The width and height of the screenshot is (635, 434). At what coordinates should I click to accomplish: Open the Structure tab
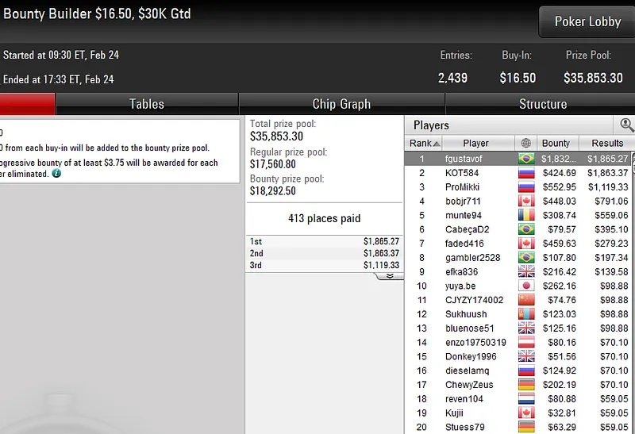pyautogui.click(x=543, y=104)
